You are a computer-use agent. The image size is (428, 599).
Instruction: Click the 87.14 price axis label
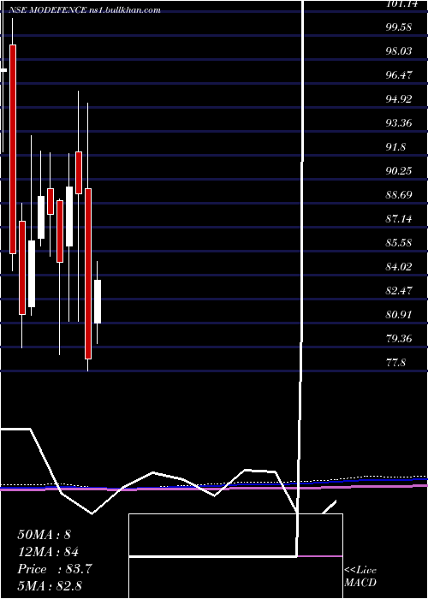pos(399,219)
